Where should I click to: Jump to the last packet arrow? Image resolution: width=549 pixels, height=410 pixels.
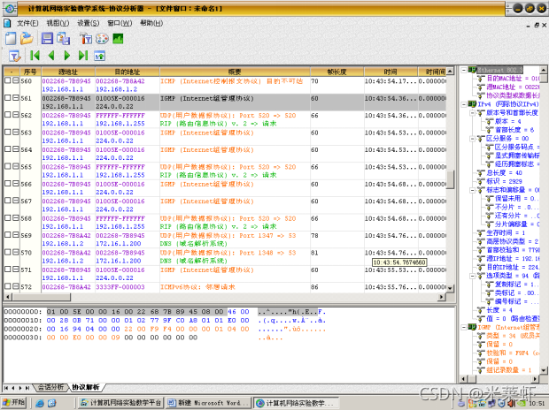click(83, 56)
